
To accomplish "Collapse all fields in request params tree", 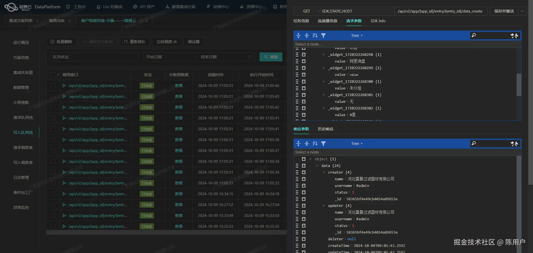I will pos(307,36).
